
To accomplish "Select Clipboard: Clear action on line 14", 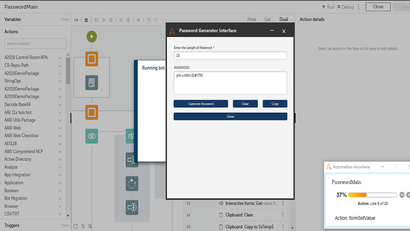I will click(x=239, y=215).
